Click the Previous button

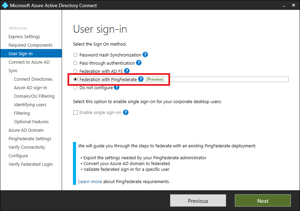(x=198, y=201)
